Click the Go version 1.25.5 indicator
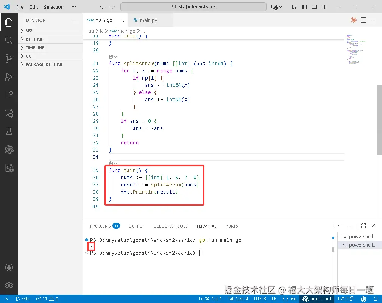The height and width of the screenshot is (303, 382). [345, 299]
